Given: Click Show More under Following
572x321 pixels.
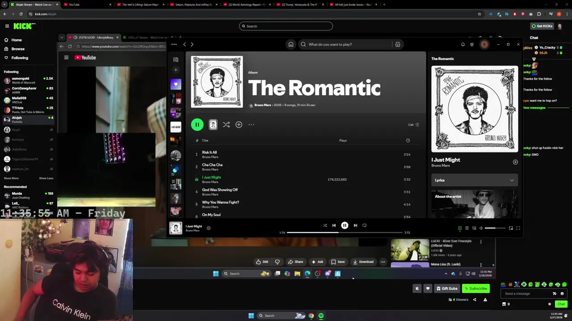Looking at the screenshot, I should [x=11, y=178].
